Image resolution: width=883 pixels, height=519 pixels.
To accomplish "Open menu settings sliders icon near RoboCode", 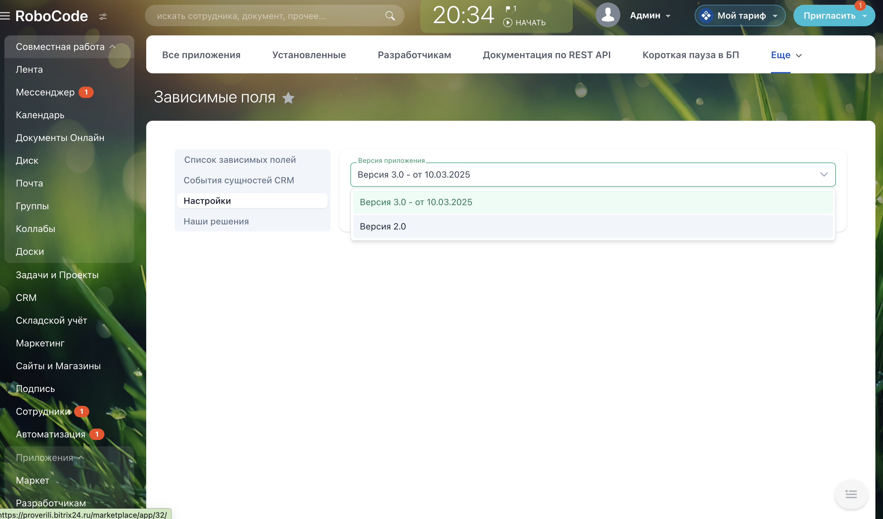I will pyautogui.click(x=103, y=16).
